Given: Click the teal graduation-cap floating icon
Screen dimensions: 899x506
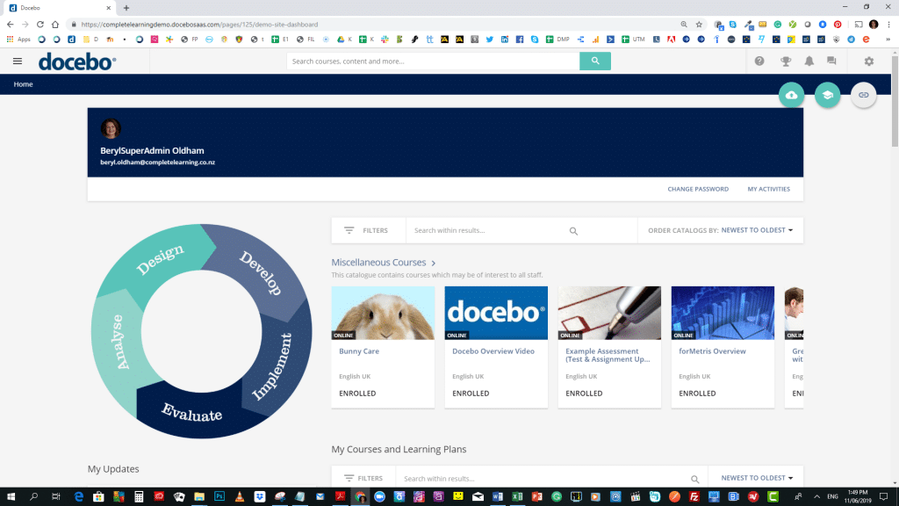Looking at the screenshot, I should (x=827, y=94).
